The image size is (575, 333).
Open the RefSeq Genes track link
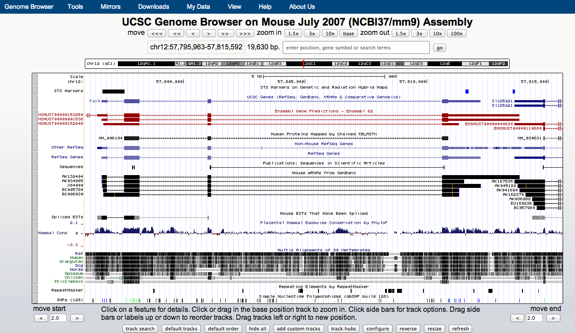click(67, 157)
